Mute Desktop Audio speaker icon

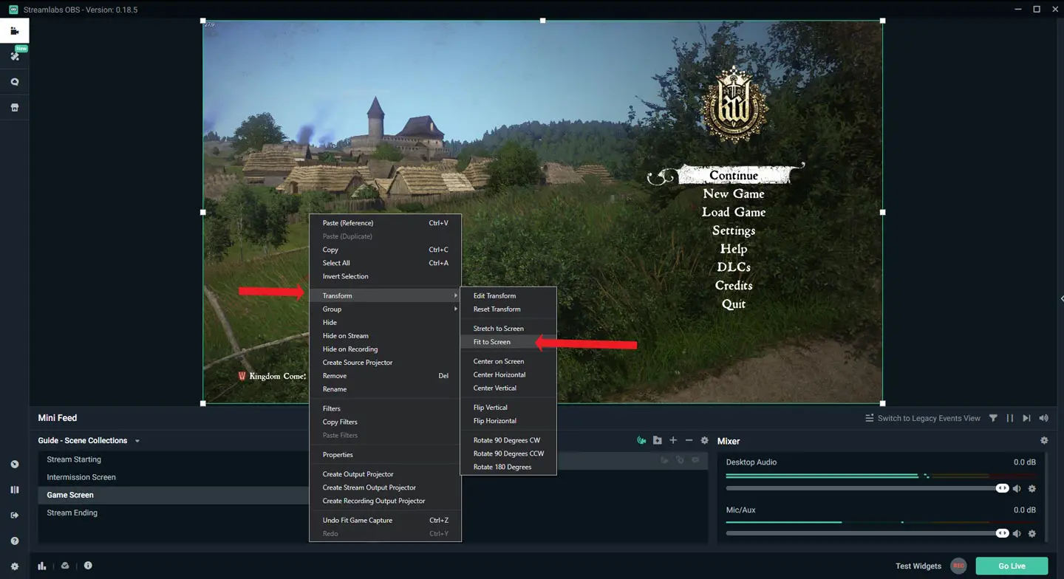pyautogui.click(x=1017, y=488)
